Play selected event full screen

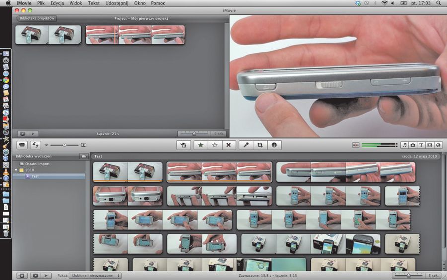pyautogui.click(x=35, y=276)
